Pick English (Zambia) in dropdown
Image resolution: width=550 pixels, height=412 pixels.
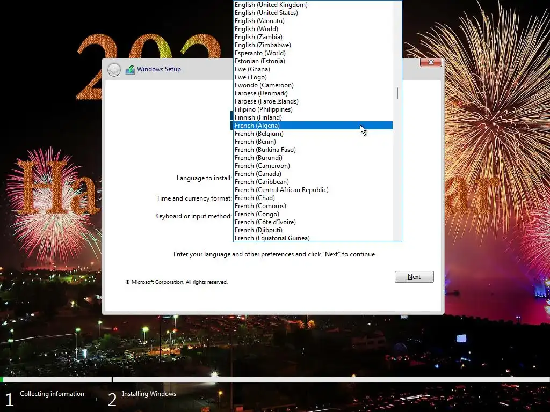coord(313,37)
